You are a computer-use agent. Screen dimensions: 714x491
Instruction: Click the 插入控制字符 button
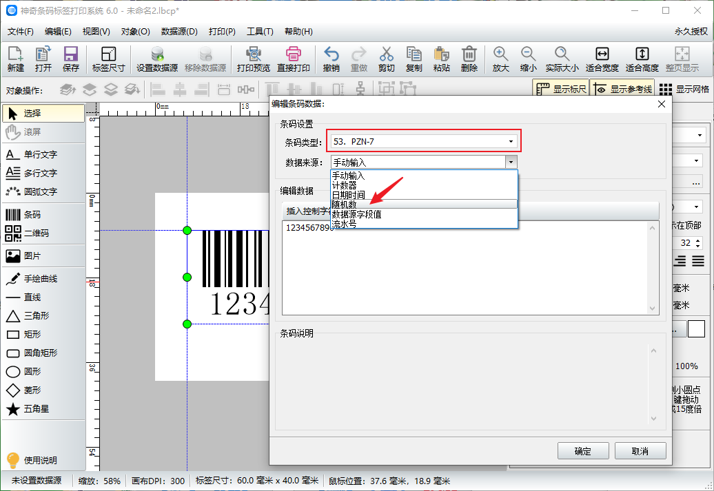308,211
